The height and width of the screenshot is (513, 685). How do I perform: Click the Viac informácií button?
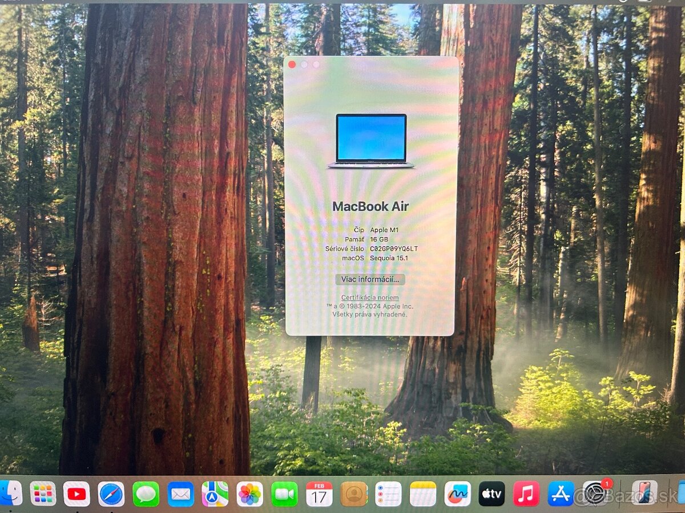pyautogui.click(x=370, y=279)
